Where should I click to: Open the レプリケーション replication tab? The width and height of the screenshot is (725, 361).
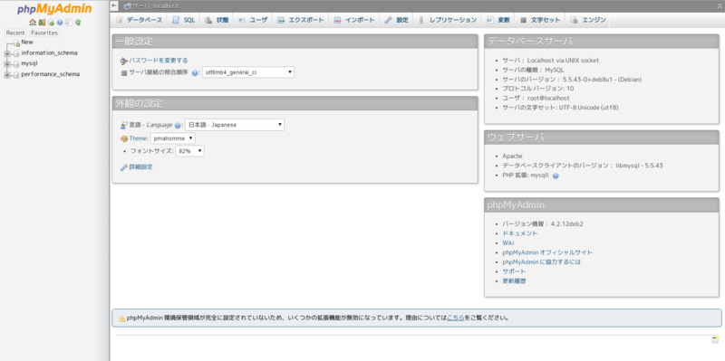[447, 20]
